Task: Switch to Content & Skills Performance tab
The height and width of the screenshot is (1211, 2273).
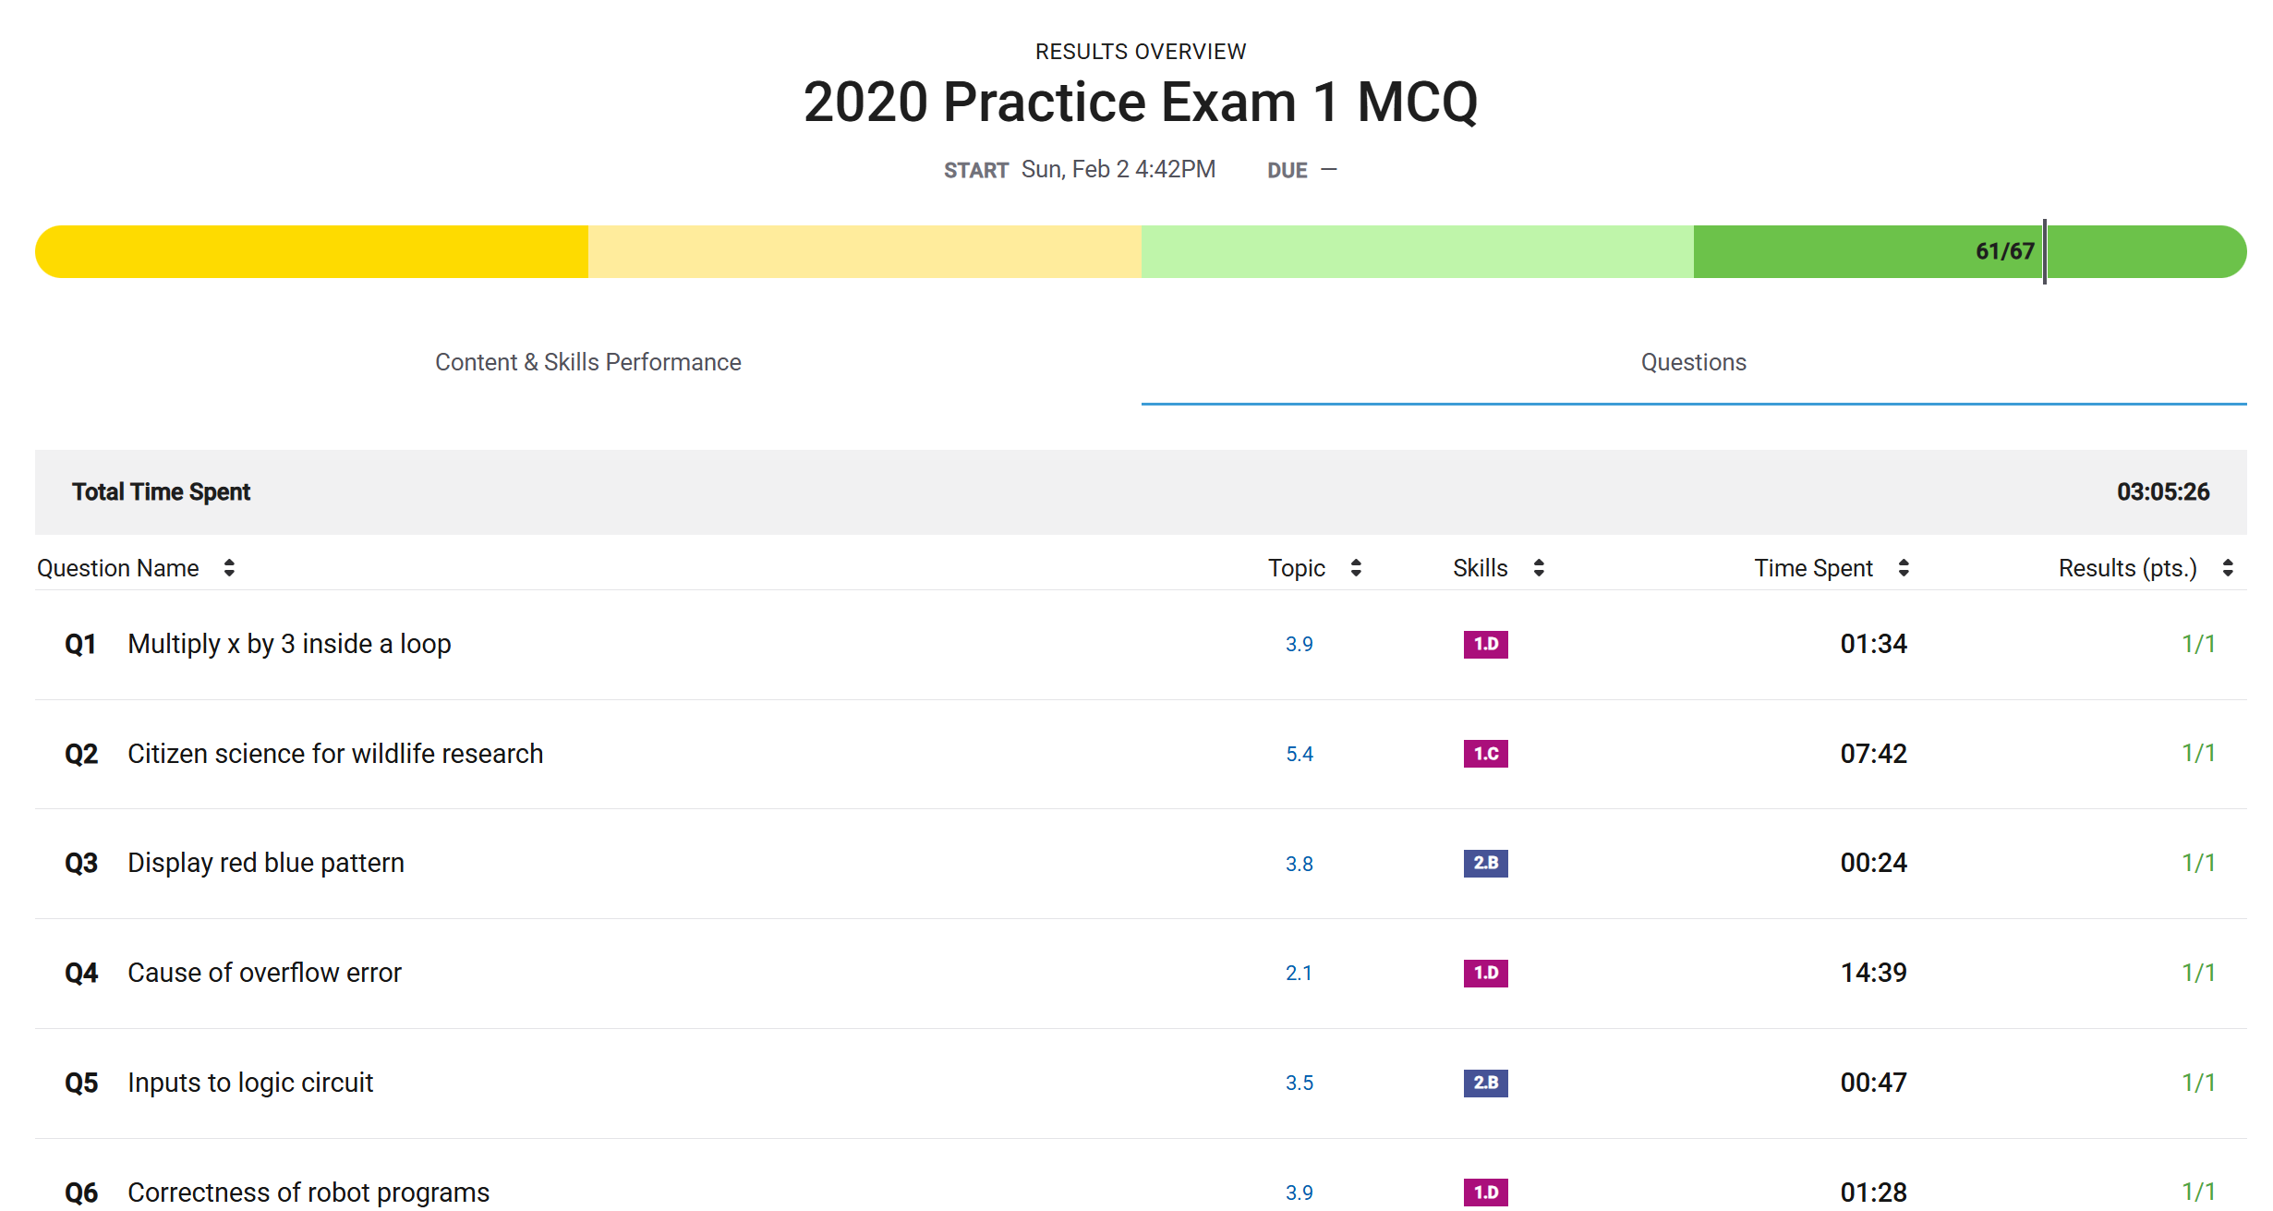Action: click(x=587, y=362)
